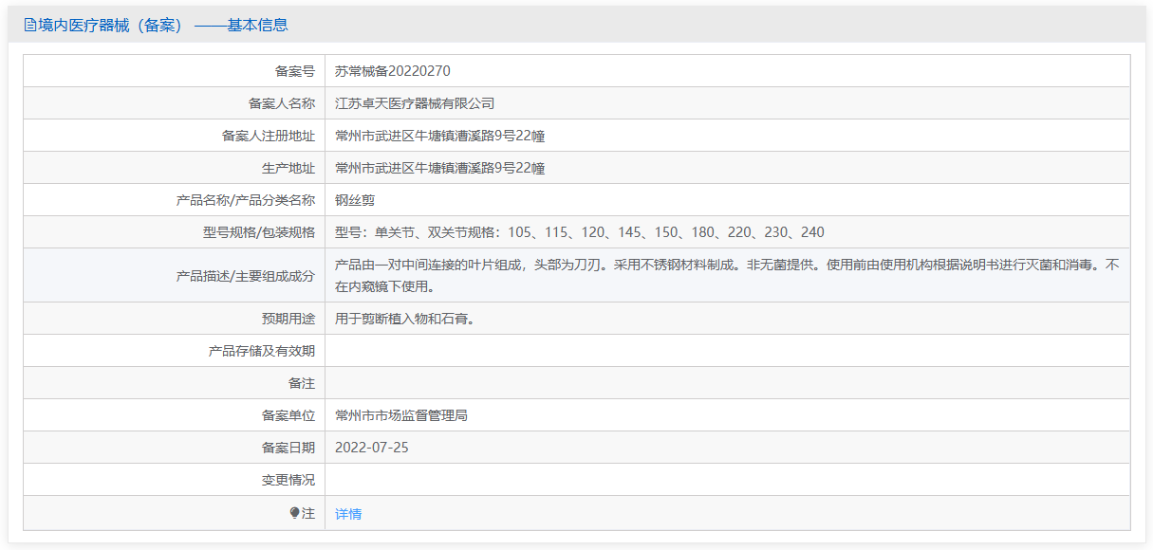1153x550 pixels.
Task: Click the 变更情况 field label
Action: pyautogui.click(x=288, y=480)
